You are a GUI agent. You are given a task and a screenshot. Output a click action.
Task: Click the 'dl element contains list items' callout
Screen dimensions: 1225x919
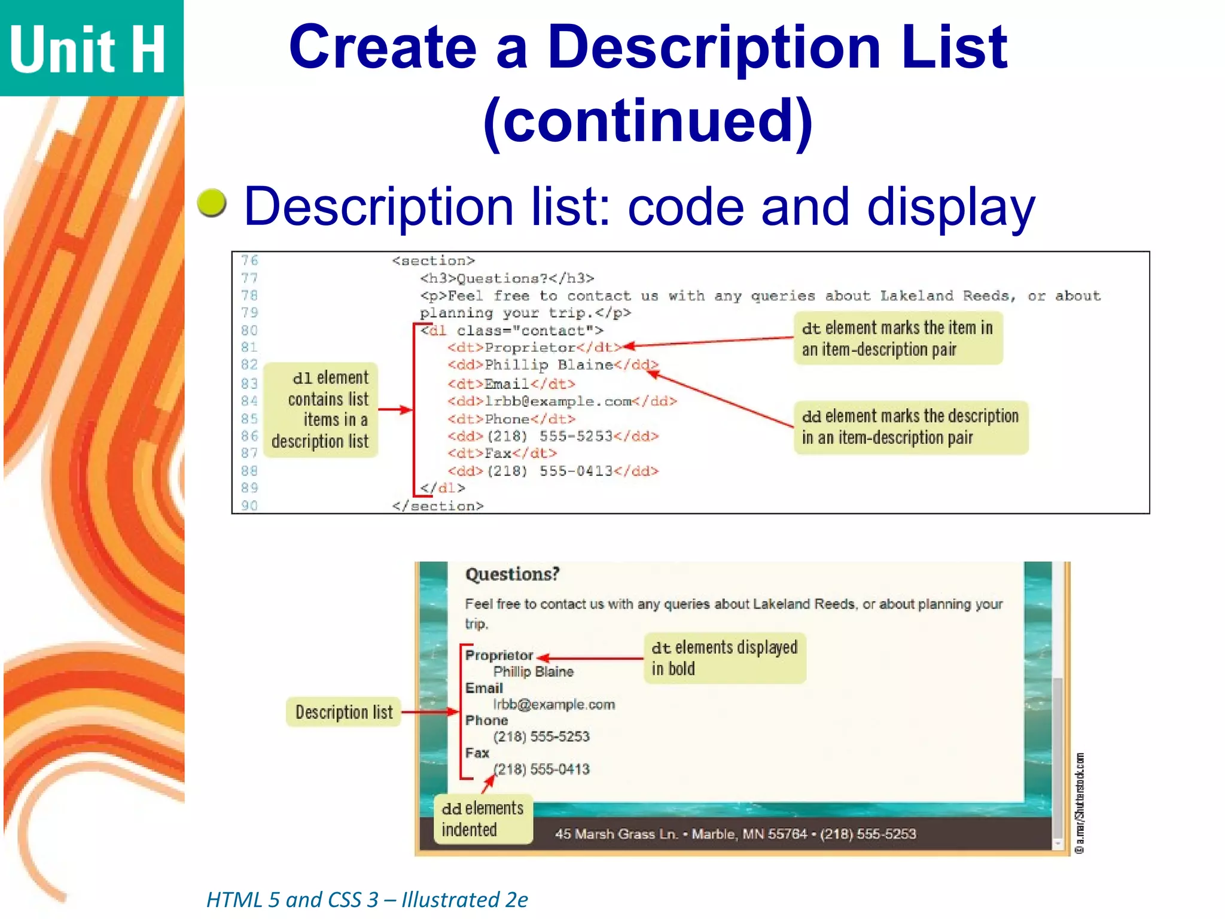tap(321, 410)
